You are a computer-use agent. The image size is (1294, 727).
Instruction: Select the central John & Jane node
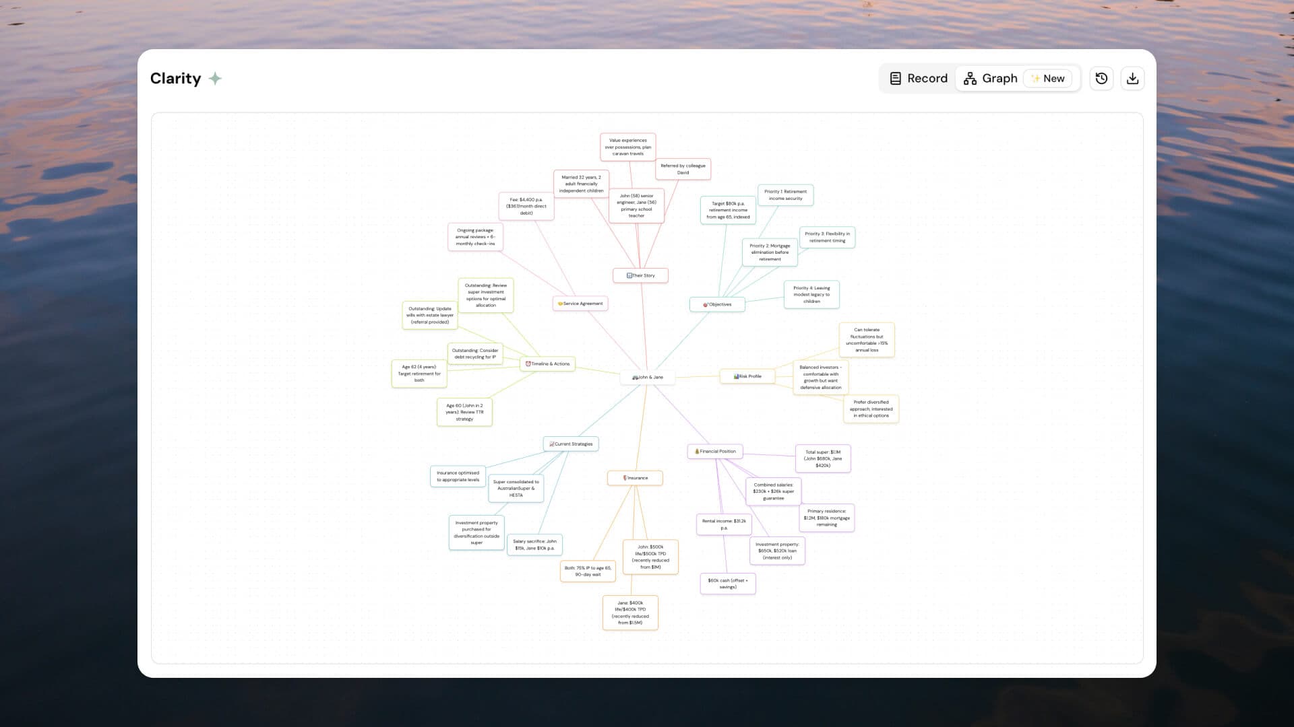(x=647, y=377)
